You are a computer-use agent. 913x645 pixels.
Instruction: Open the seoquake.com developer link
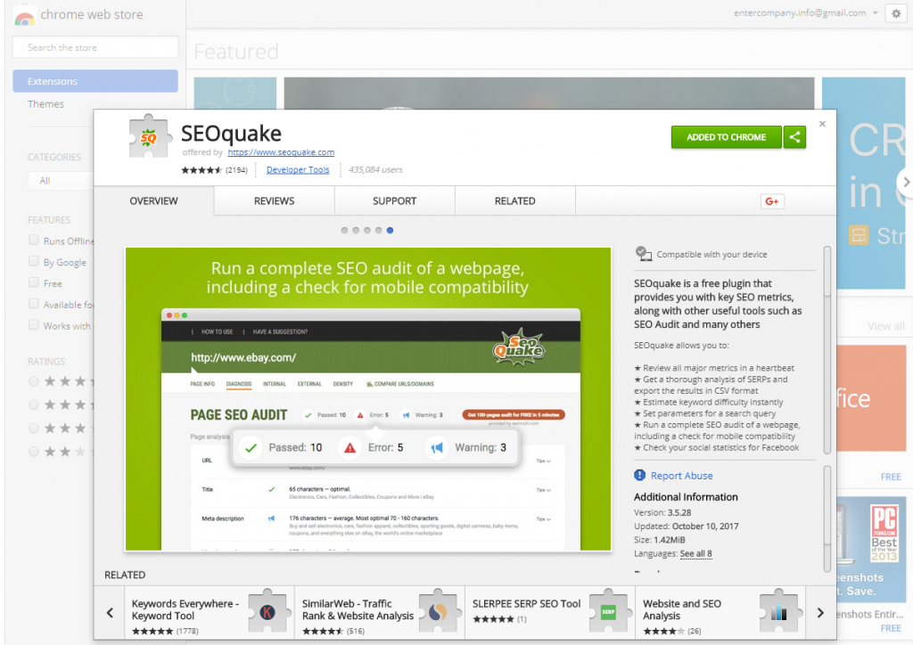coord(281,152)
